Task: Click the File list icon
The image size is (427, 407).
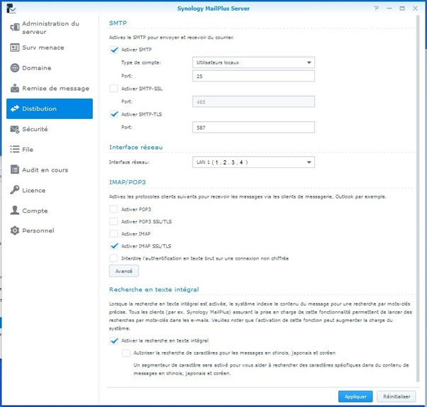Action: [15, 150]
